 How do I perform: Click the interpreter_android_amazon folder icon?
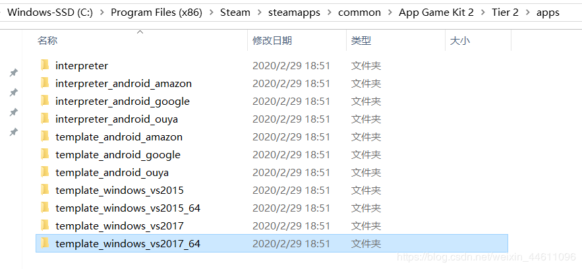45,83
